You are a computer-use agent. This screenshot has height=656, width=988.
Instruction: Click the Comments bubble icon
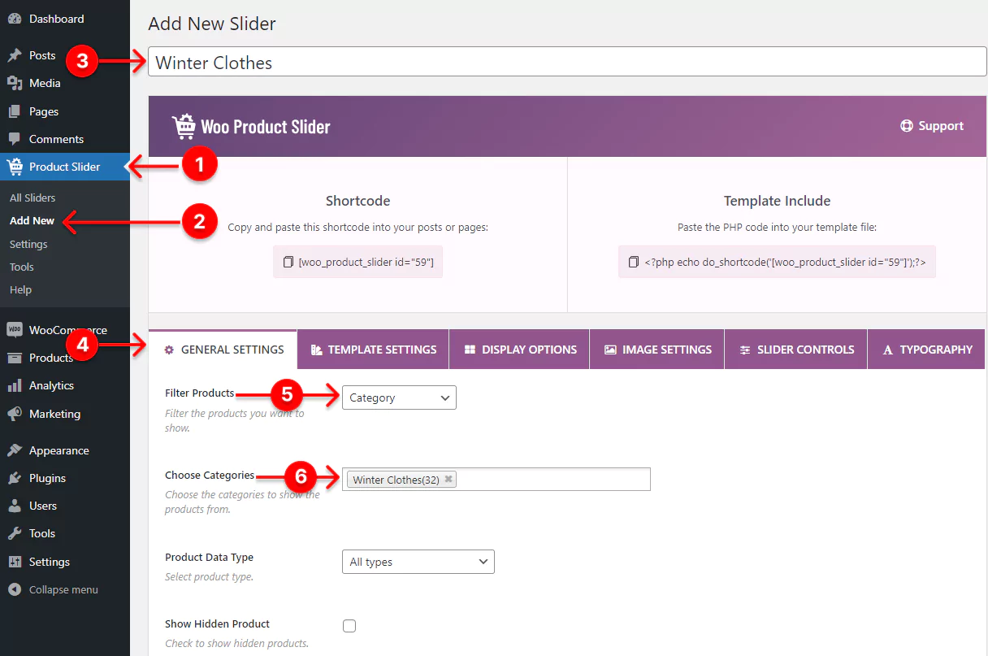[15, 139]
